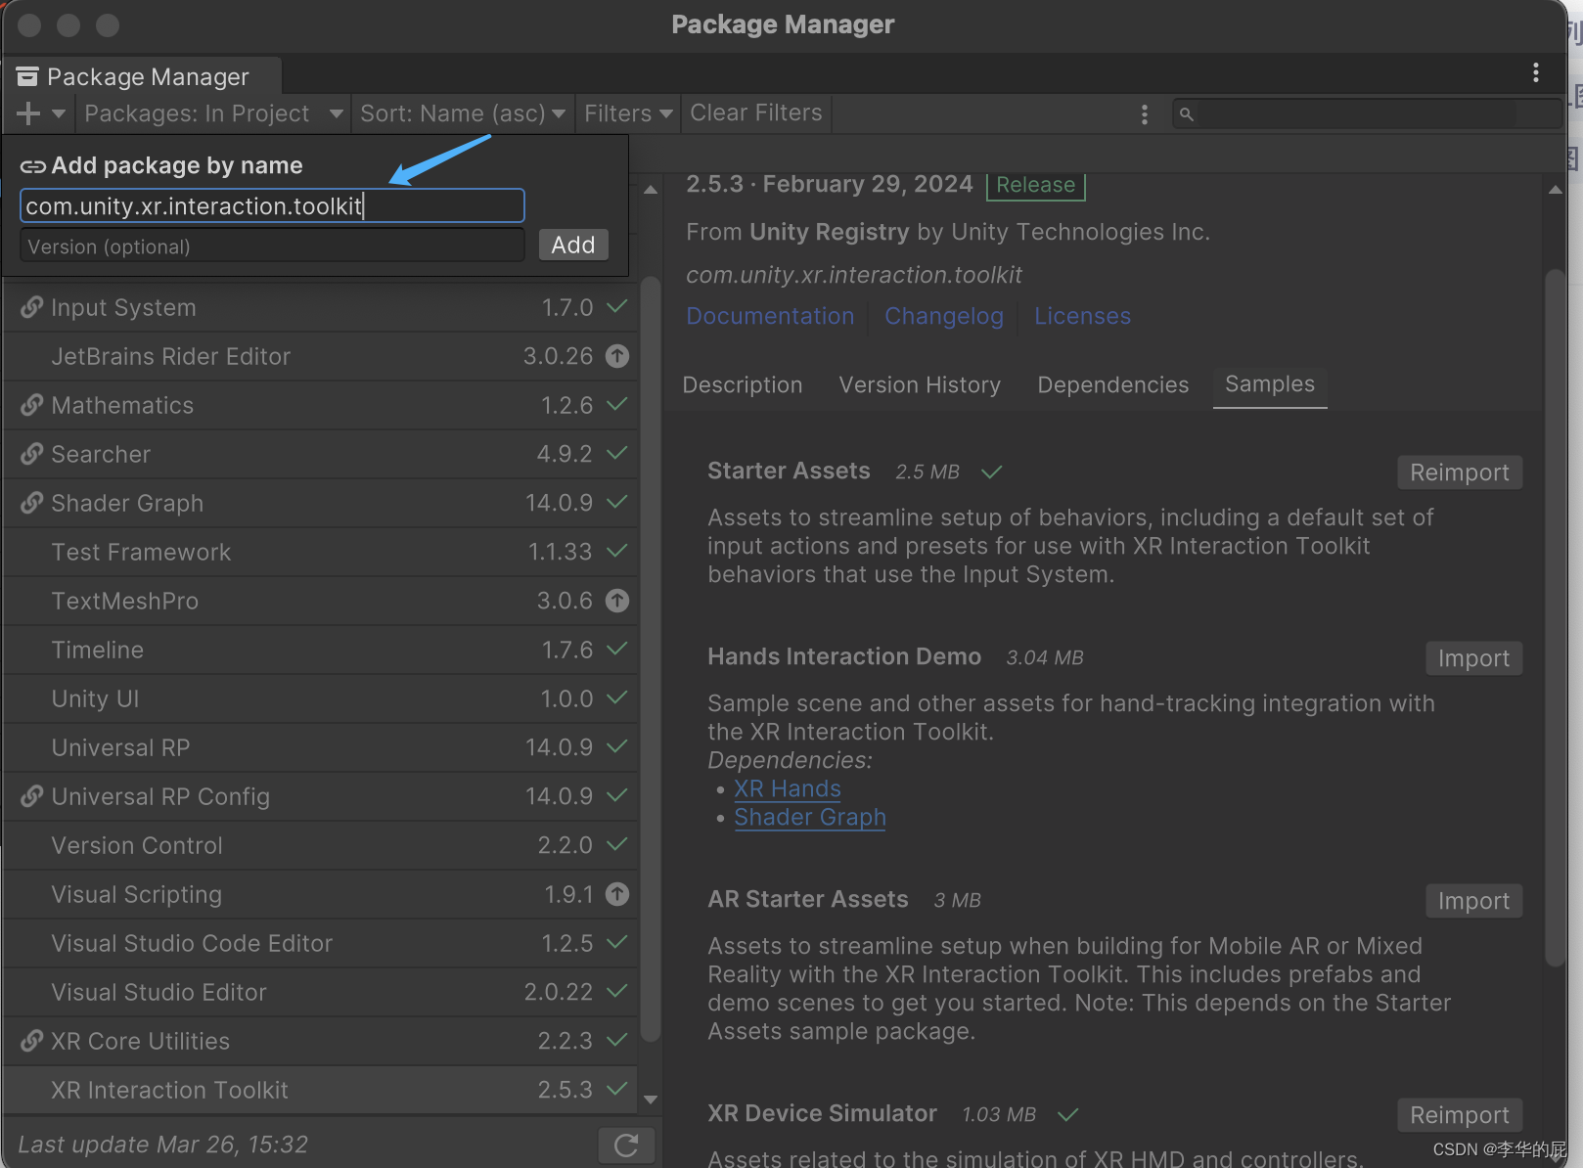This screenshot has width=1583, height=1168.
Task: Click the package name input field
Action: 272,205
